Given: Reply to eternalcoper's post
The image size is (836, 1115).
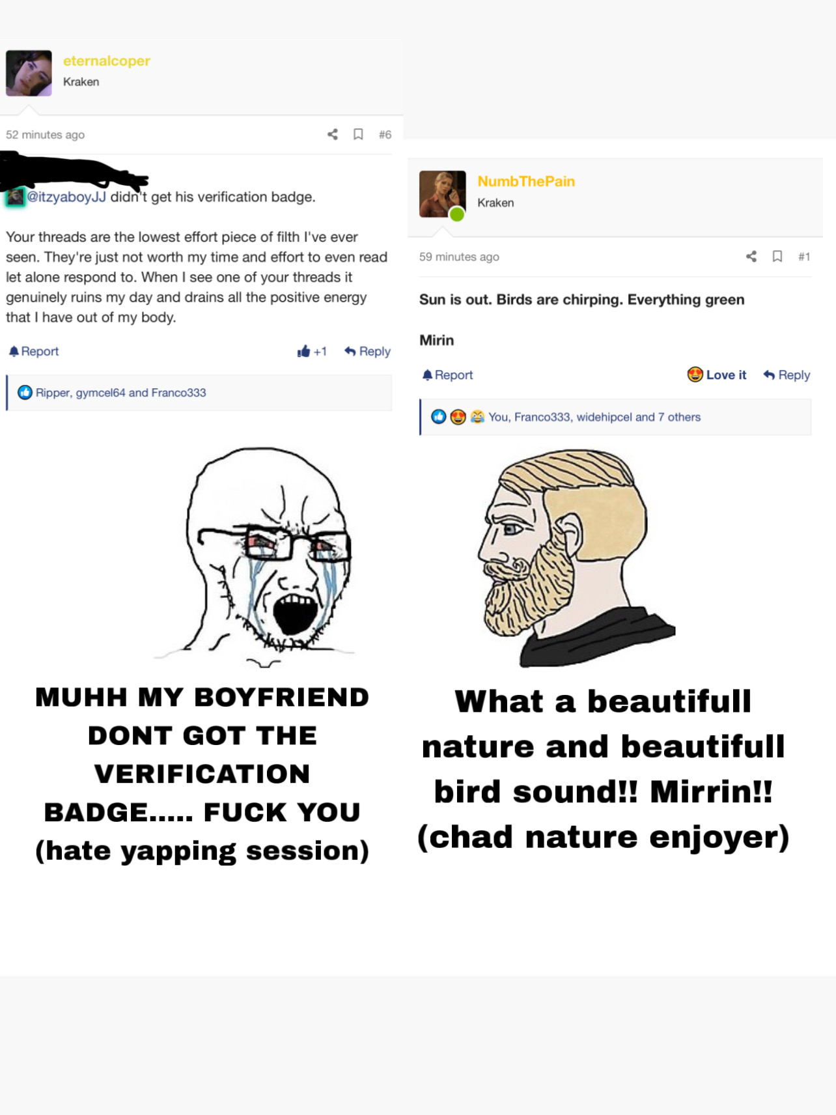Looking at the screenshot, I should coord(368,351).
